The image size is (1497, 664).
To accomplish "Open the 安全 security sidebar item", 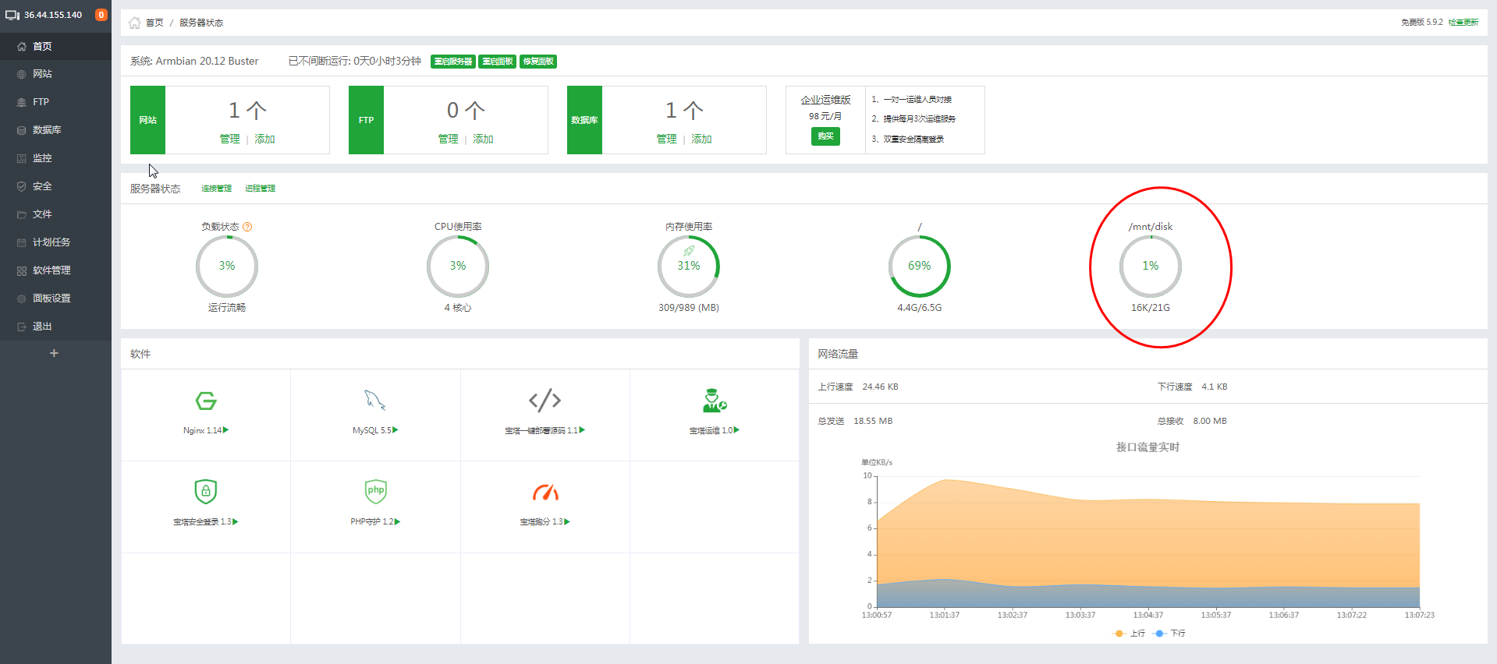I will 55,186.
